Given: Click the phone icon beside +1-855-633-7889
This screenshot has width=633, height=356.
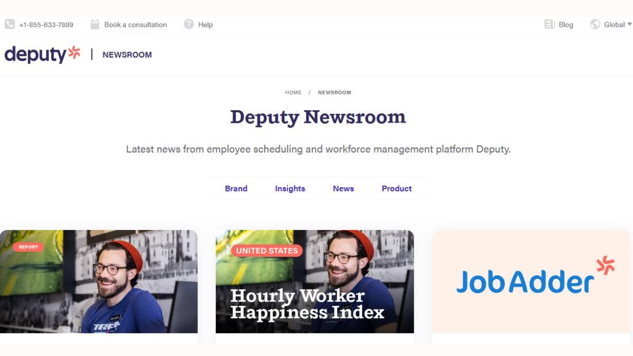Looking at the screenshot, I should [x=9, y=24].
